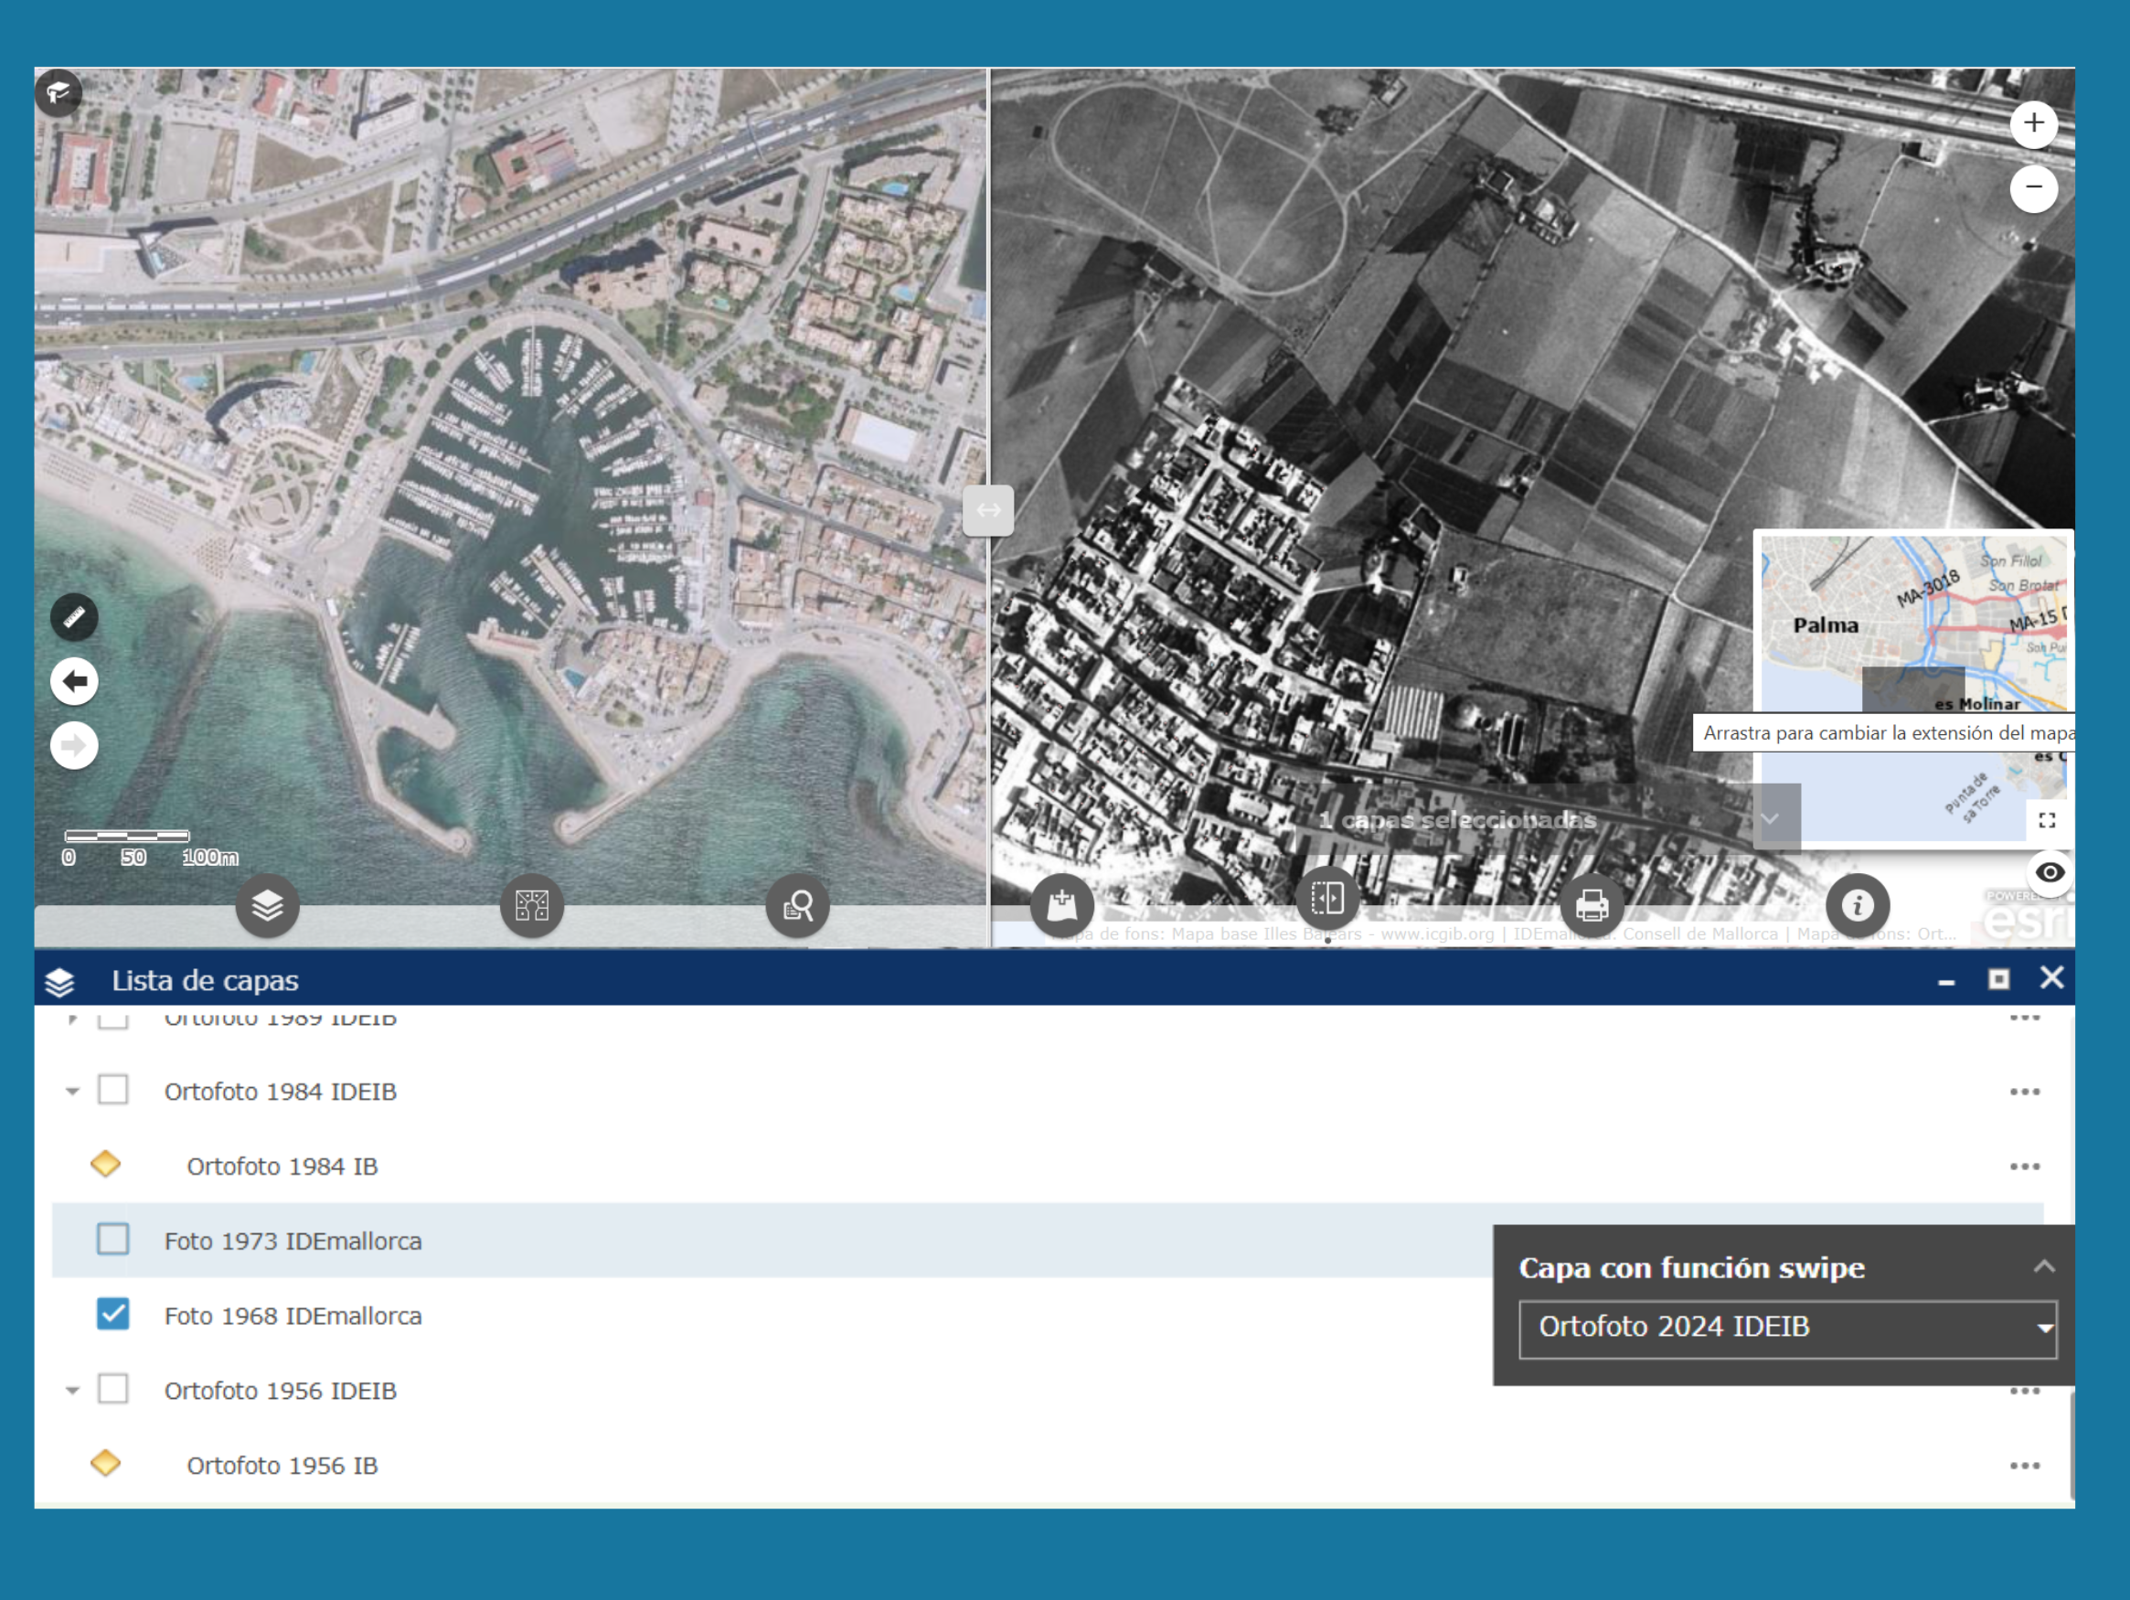
Task: Uncheck Foto 1968 IDEmallorca layer
Action: tap(112, 1314)
